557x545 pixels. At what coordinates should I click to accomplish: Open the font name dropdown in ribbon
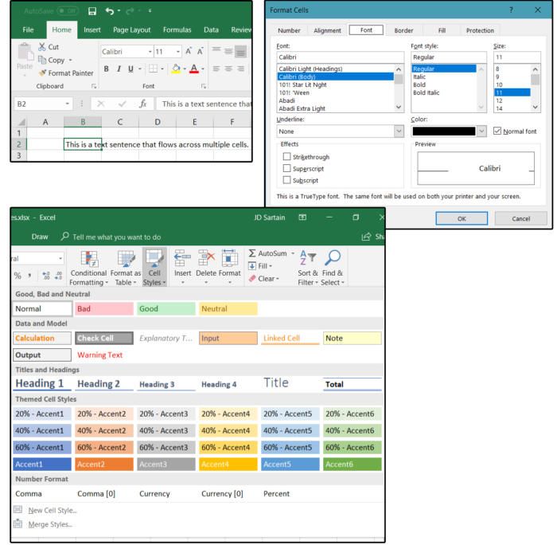[x=150, y=52]
